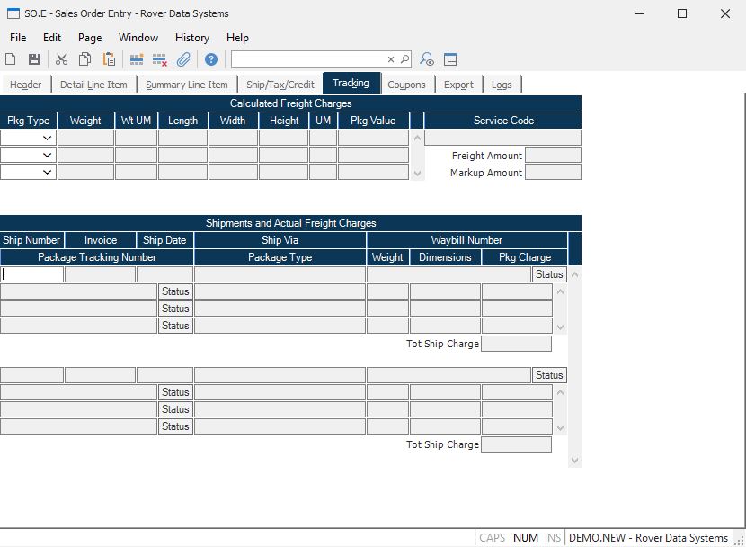Open attachments with the paperclip icon
This screenshot has width=746, height=547.
[183, 59]
